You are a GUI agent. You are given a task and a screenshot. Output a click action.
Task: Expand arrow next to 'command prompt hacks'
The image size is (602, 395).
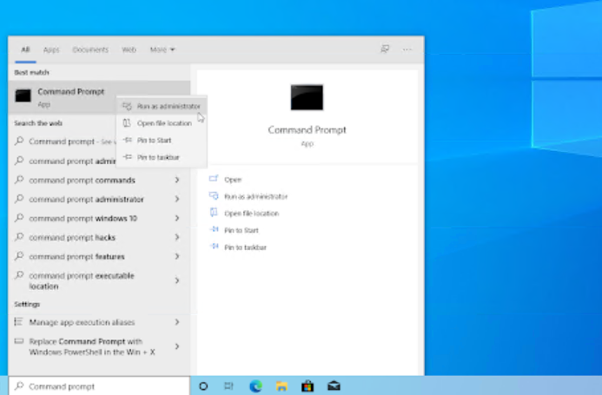pos(177,237)
